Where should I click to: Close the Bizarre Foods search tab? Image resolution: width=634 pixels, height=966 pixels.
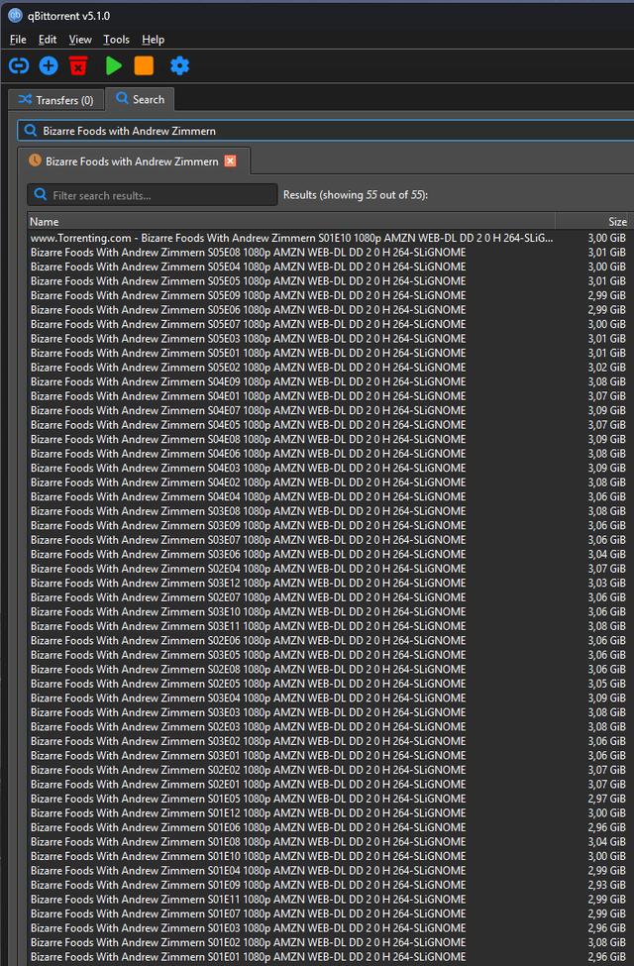tap(231, 161)
